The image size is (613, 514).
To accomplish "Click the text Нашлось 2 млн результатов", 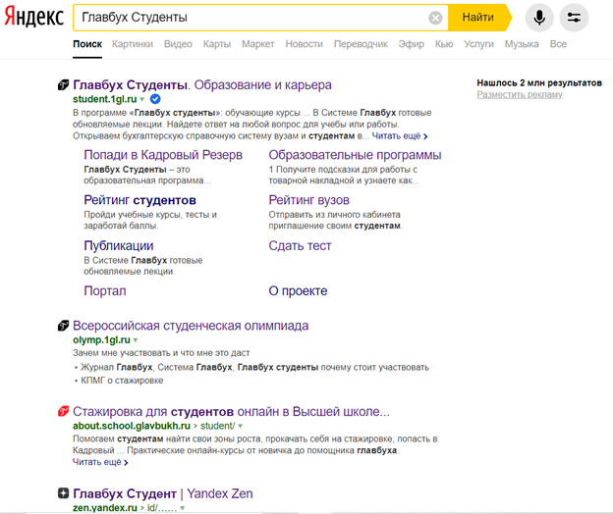I will point(539,82).
